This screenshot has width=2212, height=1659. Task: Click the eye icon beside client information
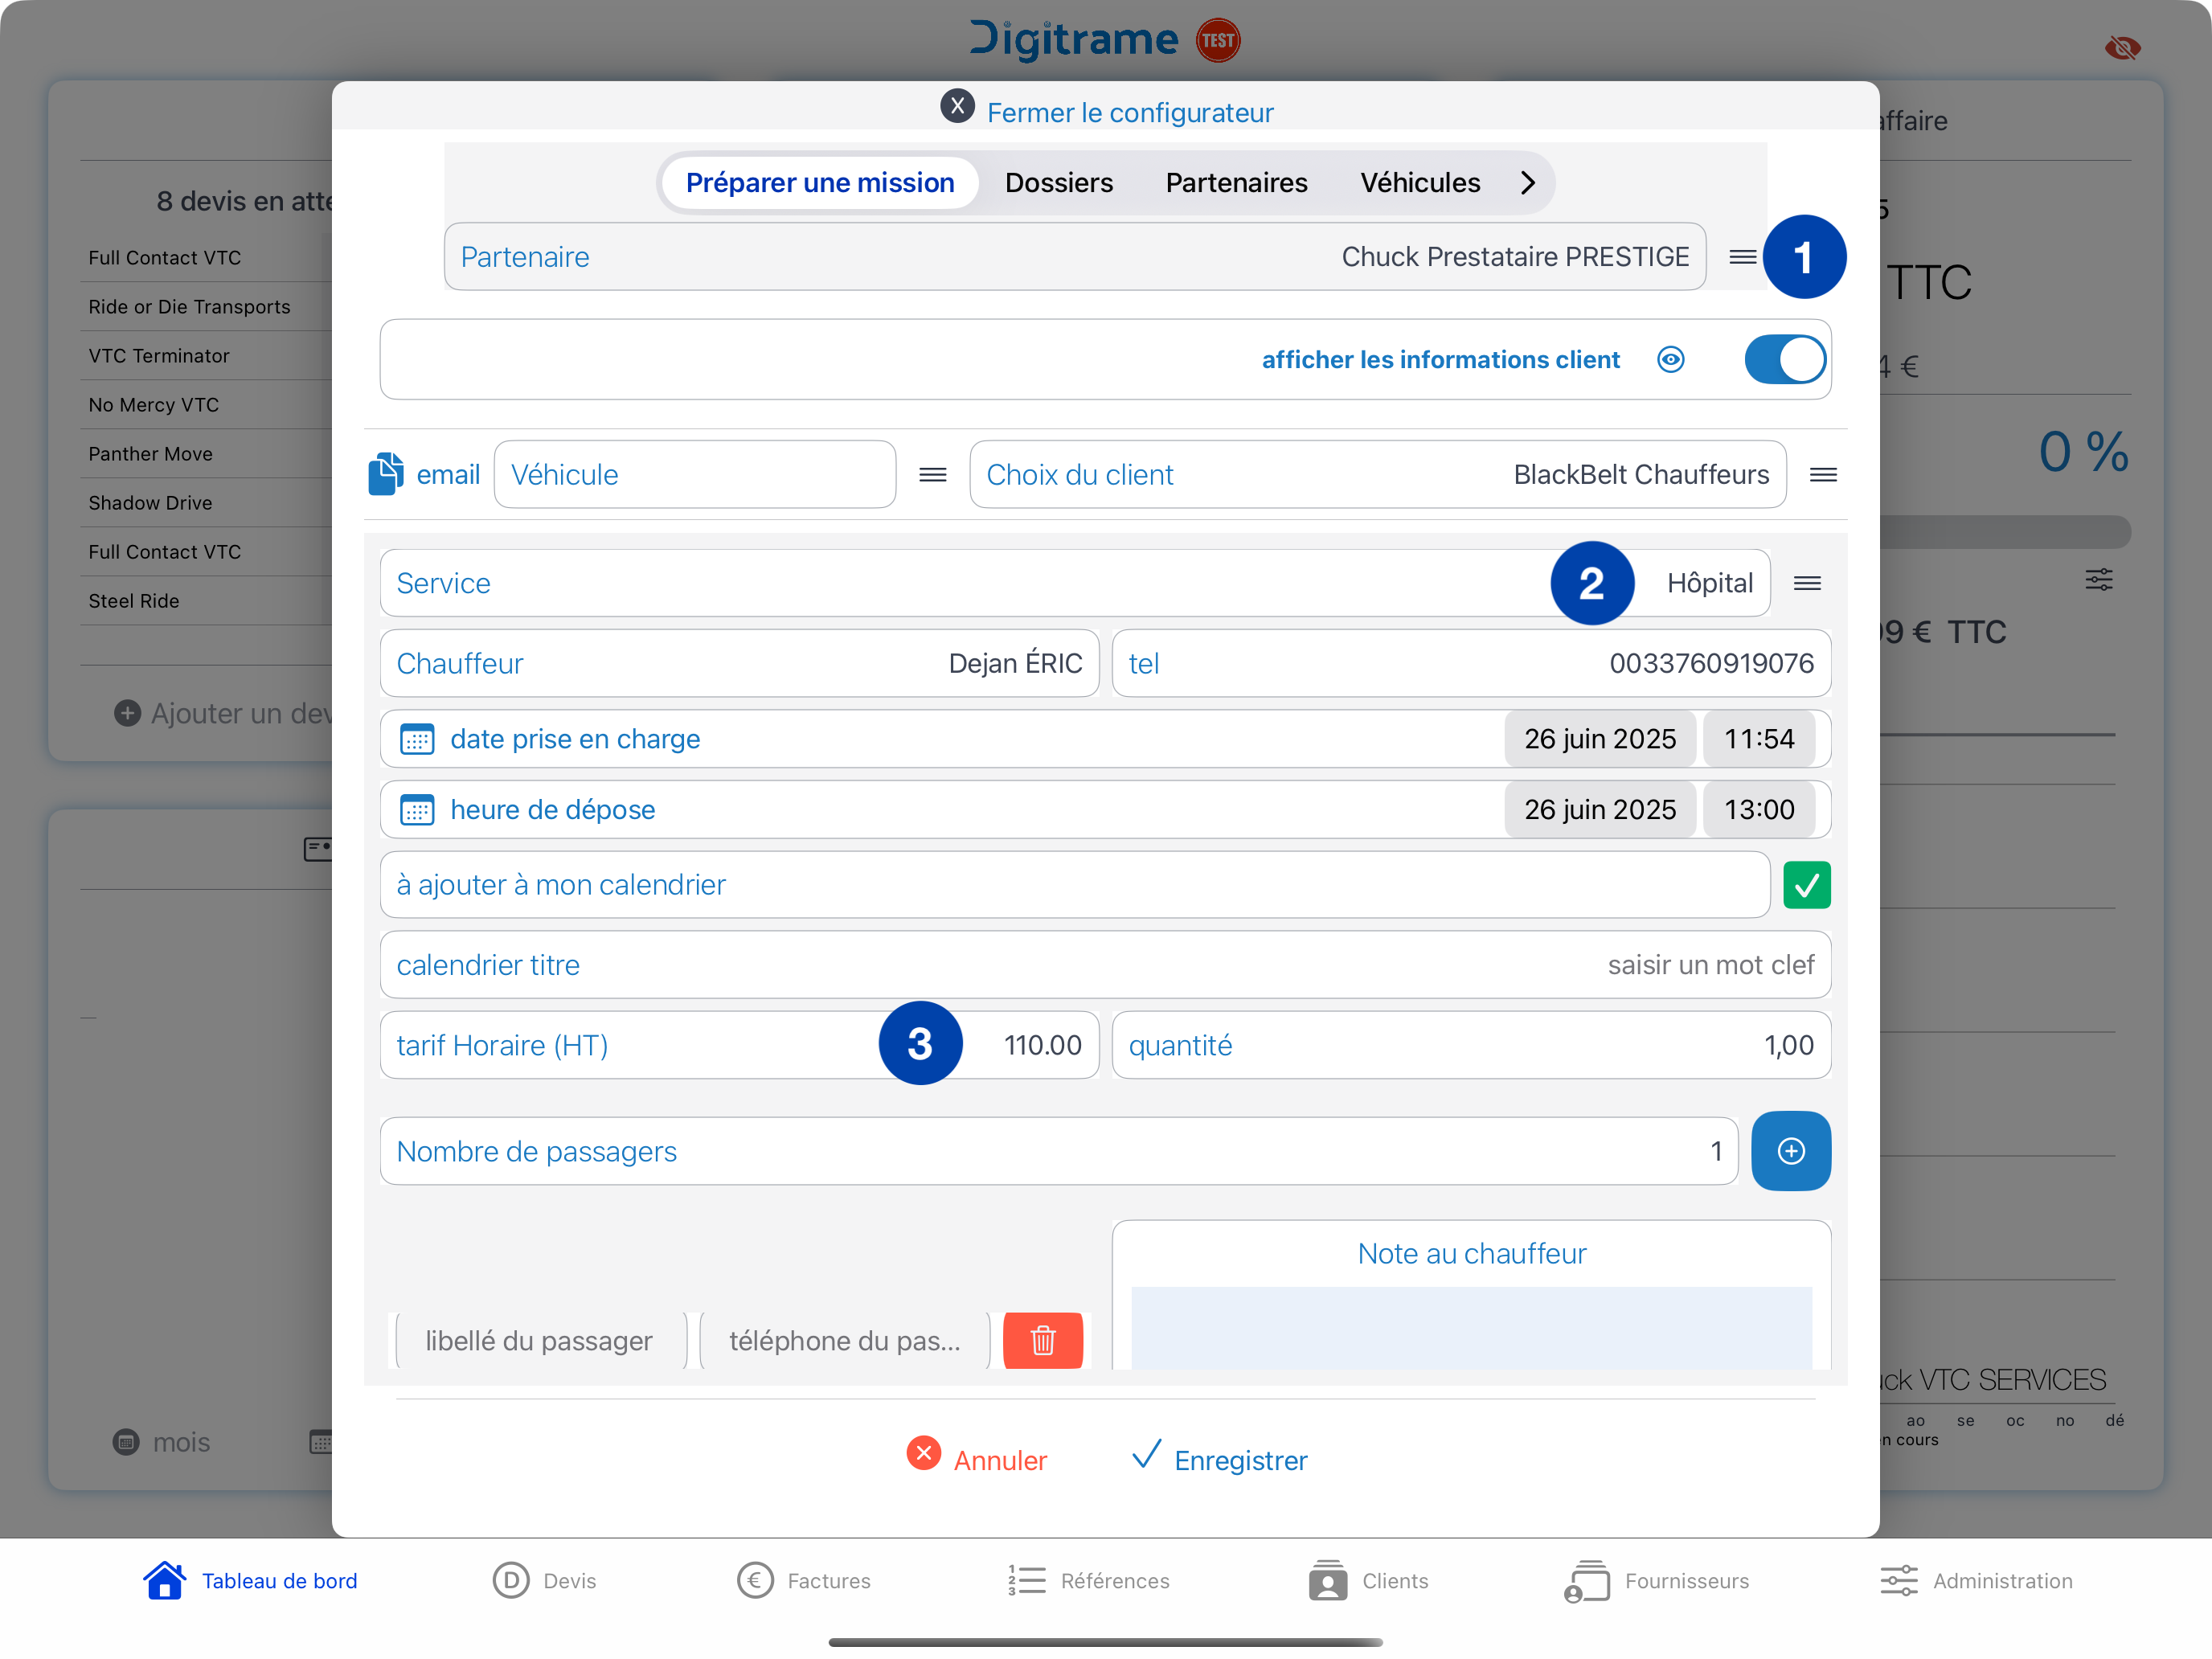point(1670,360)
